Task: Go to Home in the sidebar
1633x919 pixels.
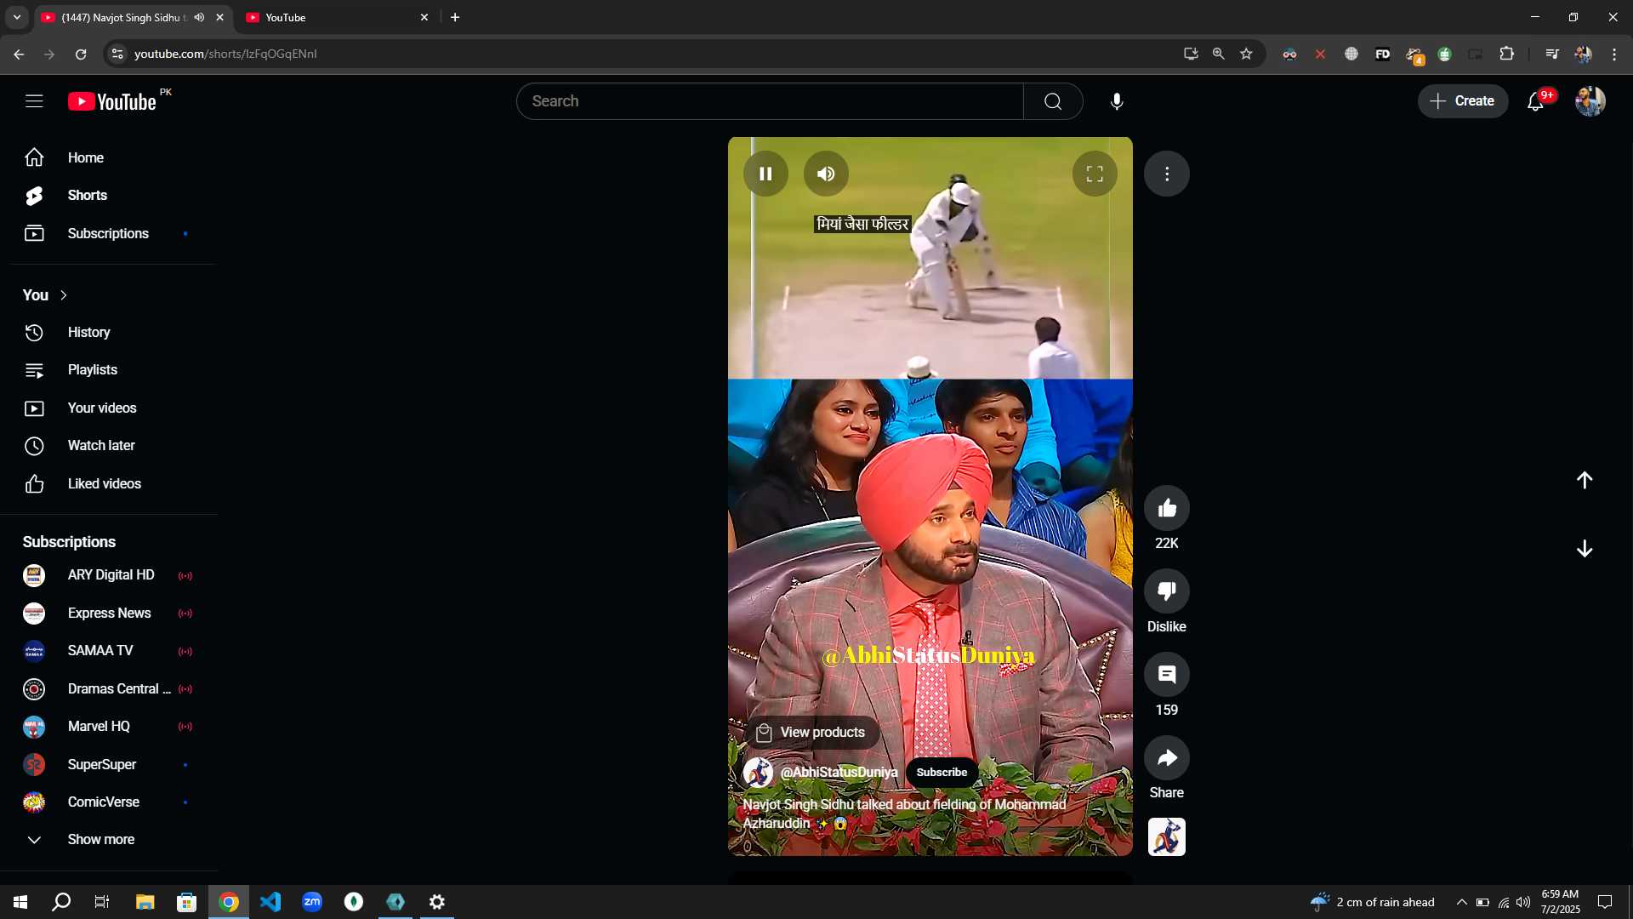Action: [109, 157]
